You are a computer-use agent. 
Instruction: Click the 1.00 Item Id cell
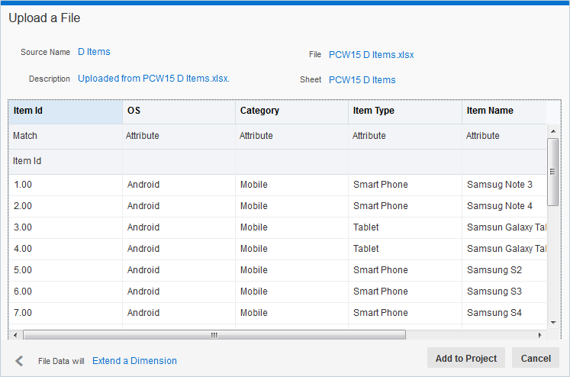pos(66,185)
